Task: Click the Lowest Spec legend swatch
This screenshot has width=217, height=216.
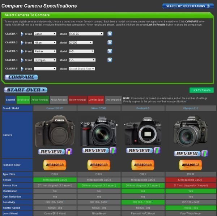Action: click(x=96, y=100)
